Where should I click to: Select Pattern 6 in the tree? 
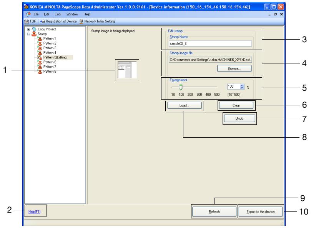coord(50,62)
